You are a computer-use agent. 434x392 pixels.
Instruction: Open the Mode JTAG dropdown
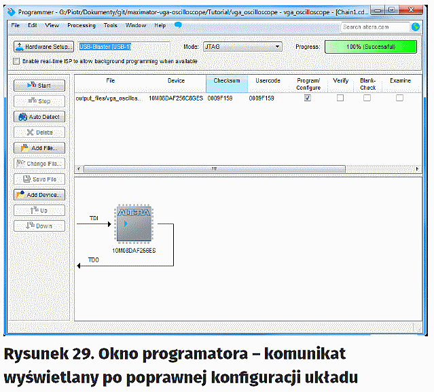click(242, 47)
